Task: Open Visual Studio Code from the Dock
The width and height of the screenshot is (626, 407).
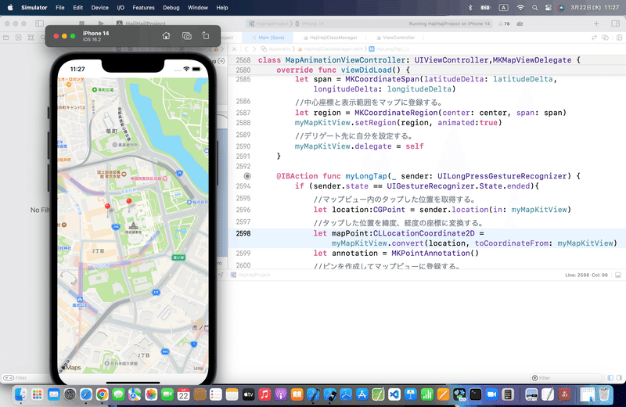Action: 394,394
